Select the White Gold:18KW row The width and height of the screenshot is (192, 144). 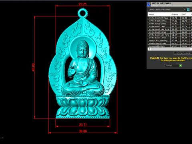tap(170, 38)
